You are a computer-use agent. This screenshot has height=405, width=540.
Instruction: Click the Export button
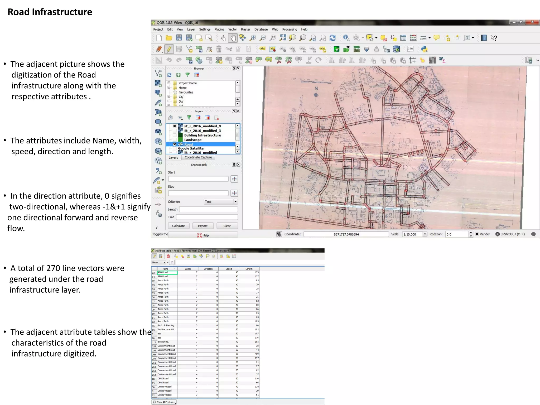click(202, 226)
